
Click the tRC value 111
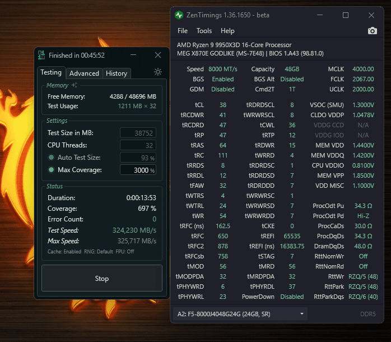223,155
